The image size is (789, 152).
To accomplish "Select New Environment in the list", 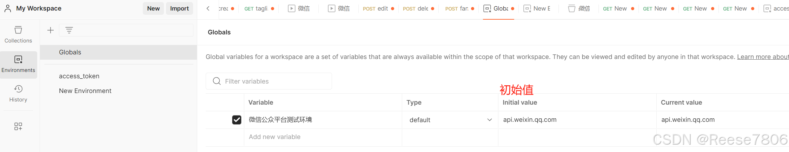I will coord(85,91).
